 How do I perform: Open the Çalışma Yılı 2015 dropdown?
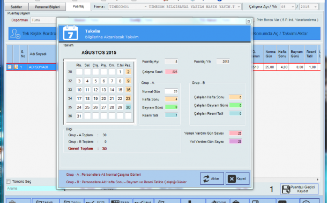[x=315, y=7]
